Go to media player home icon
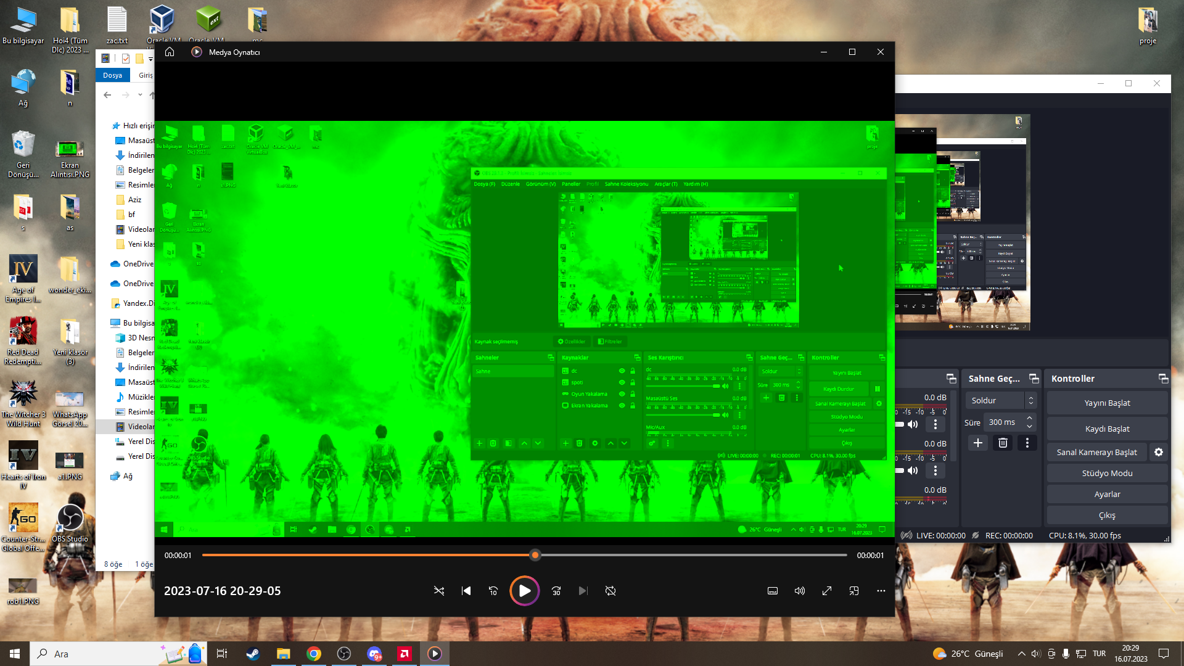This screenshot has width=1184, height=666. click(170, 52)
